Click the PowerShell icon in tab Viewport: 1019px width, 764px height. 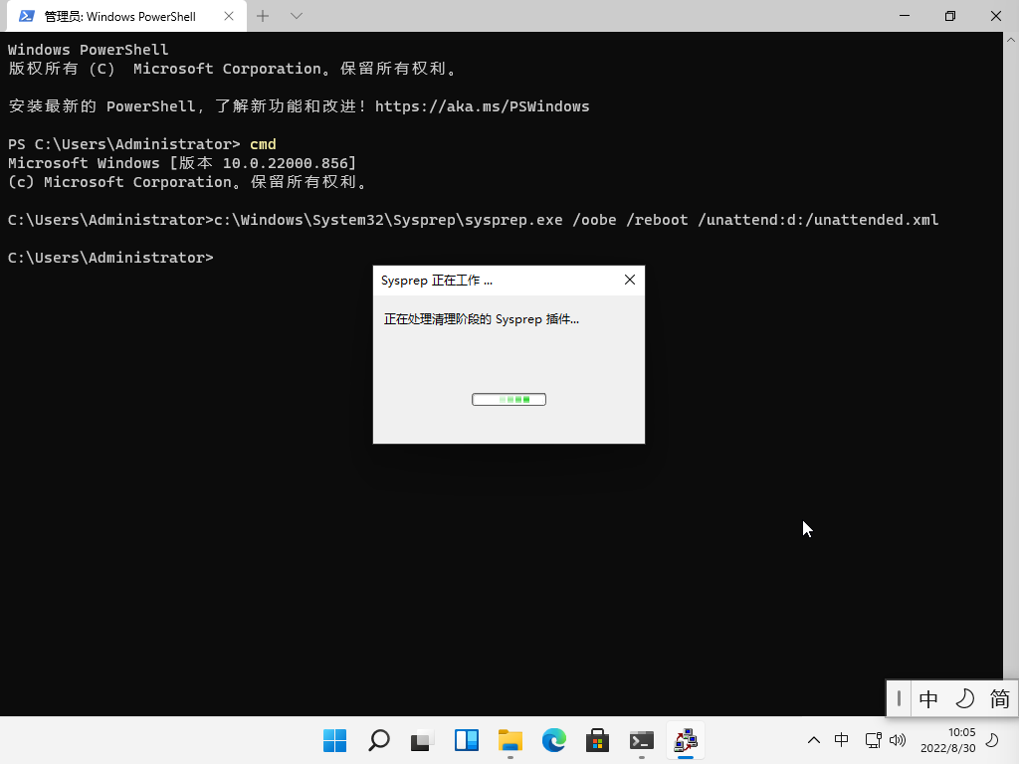coord(27,16)
